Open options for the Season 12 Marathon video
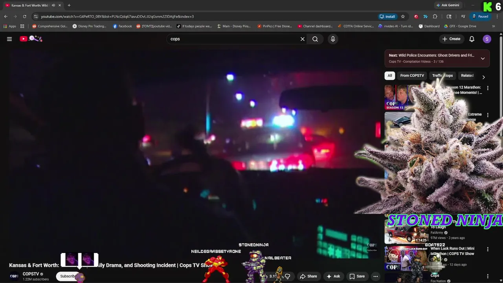The width and height of the screenshot is (503, 283). 488,88
